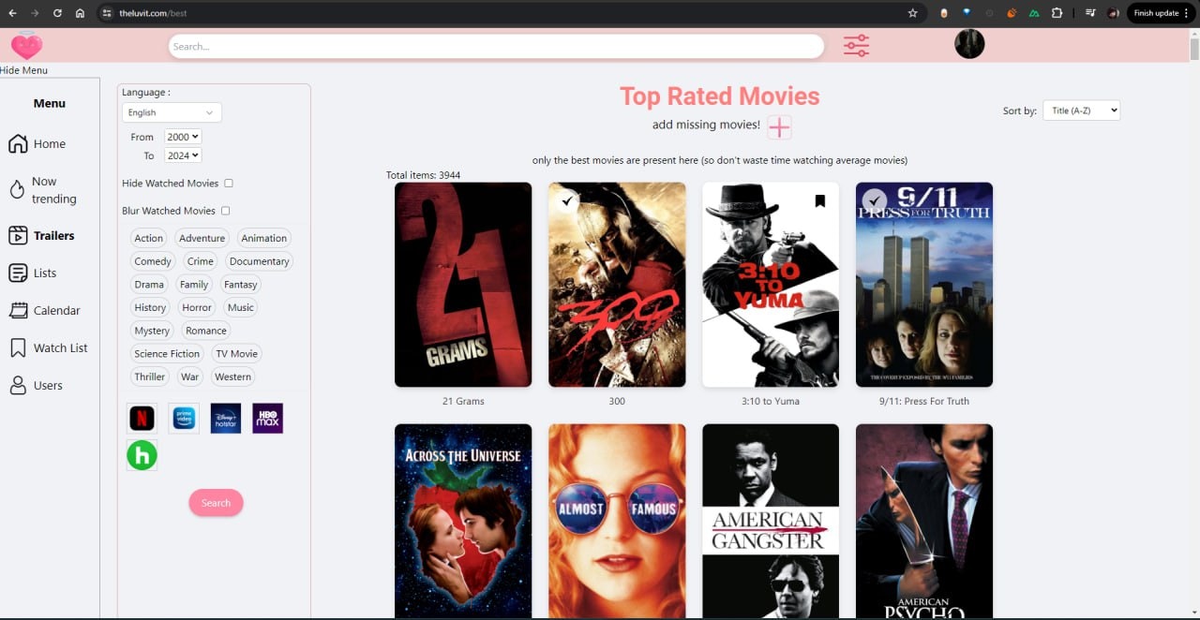Image resolution: width=1200 pixels, height=620 pixels.
Task: Select the History genre tag
Action: [x=150, y=307]
